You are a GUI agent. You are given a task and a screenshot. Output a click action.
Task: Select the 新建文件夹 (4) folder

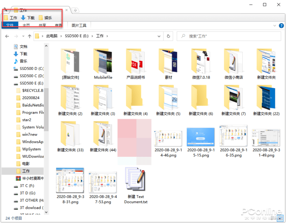coord(136,100)
